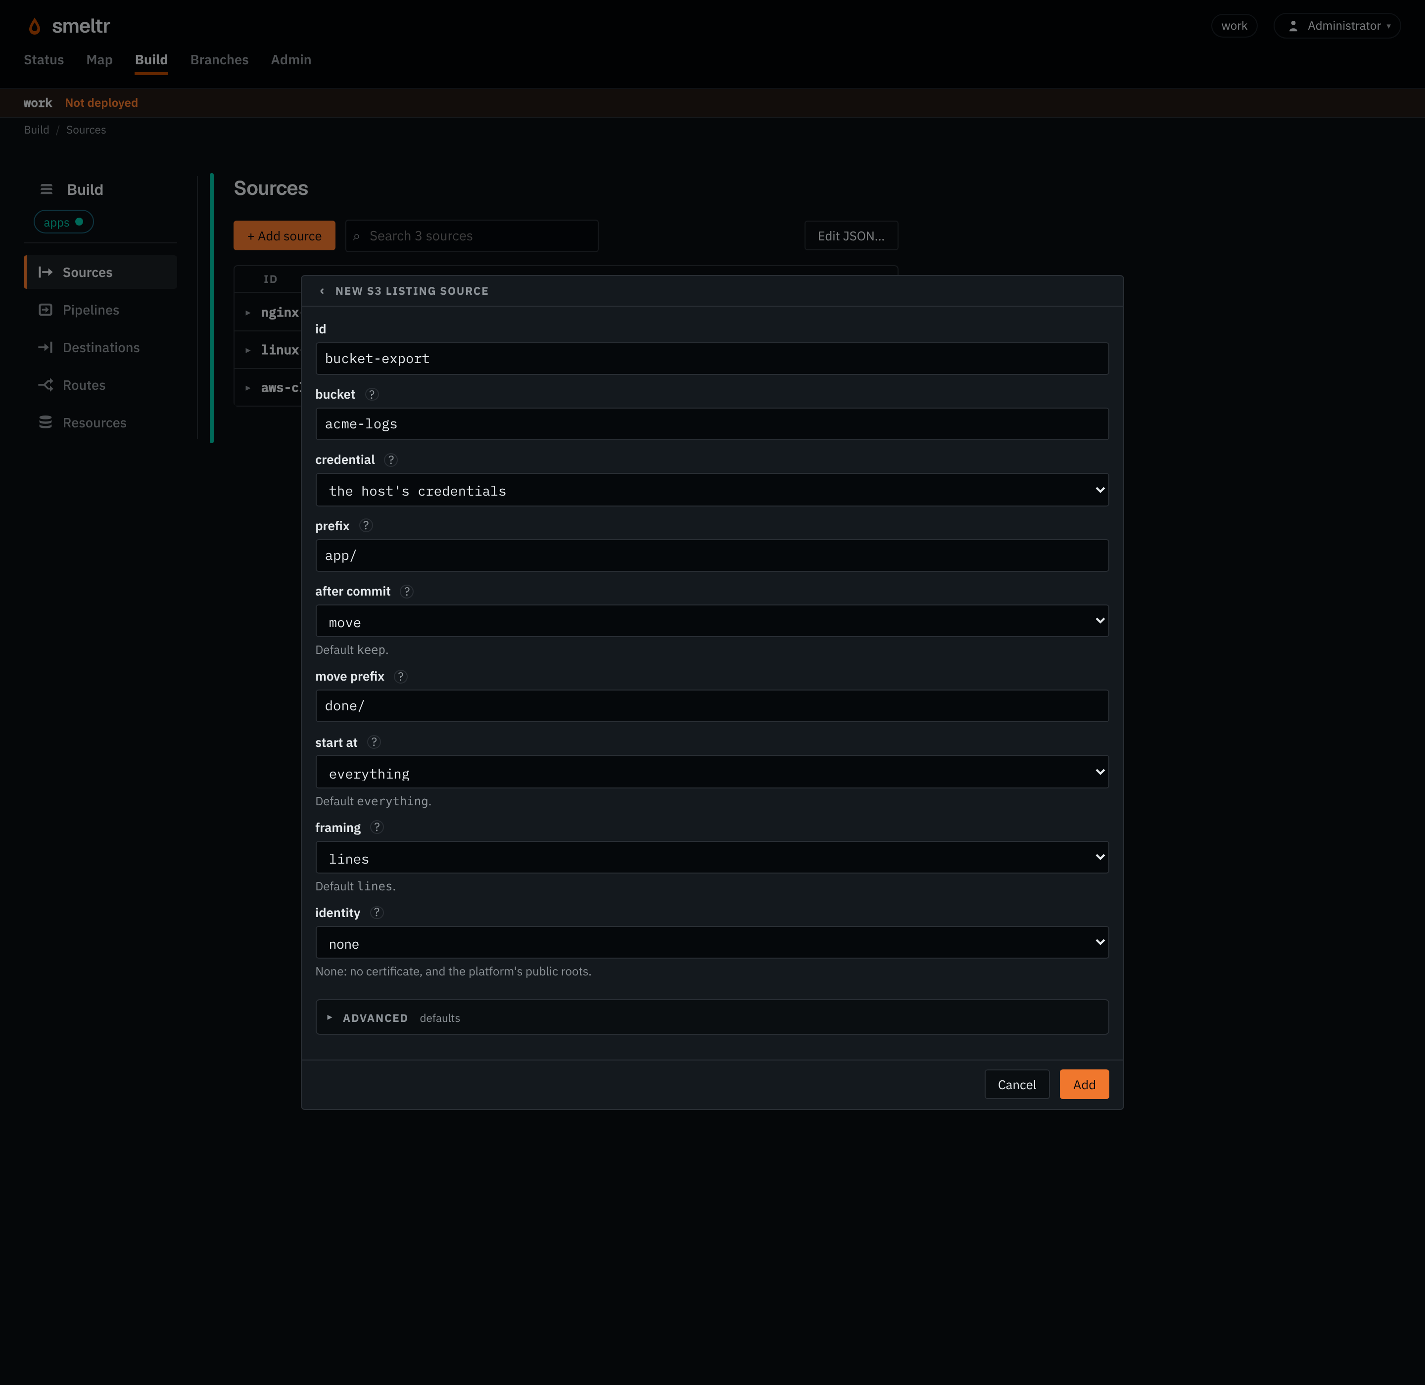Click the apps branch badge
This screenshot has height=1385, width=1425.
coord(63,222)
